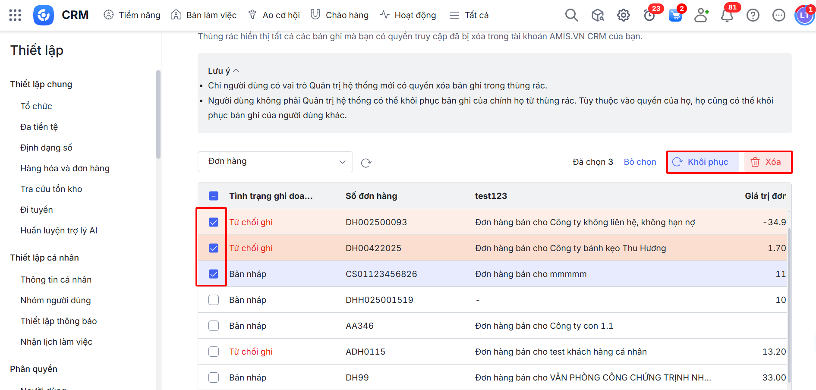Tick the checkbox for order AA346

coord(214,326)
